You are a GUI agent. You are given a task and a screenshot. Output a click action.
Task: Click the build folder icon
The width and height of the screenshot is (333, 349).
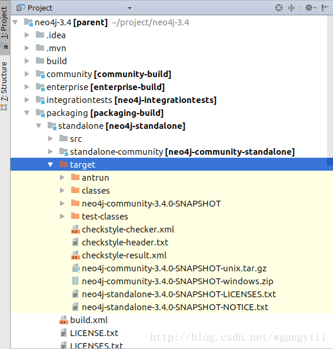[x=40, y=61]
